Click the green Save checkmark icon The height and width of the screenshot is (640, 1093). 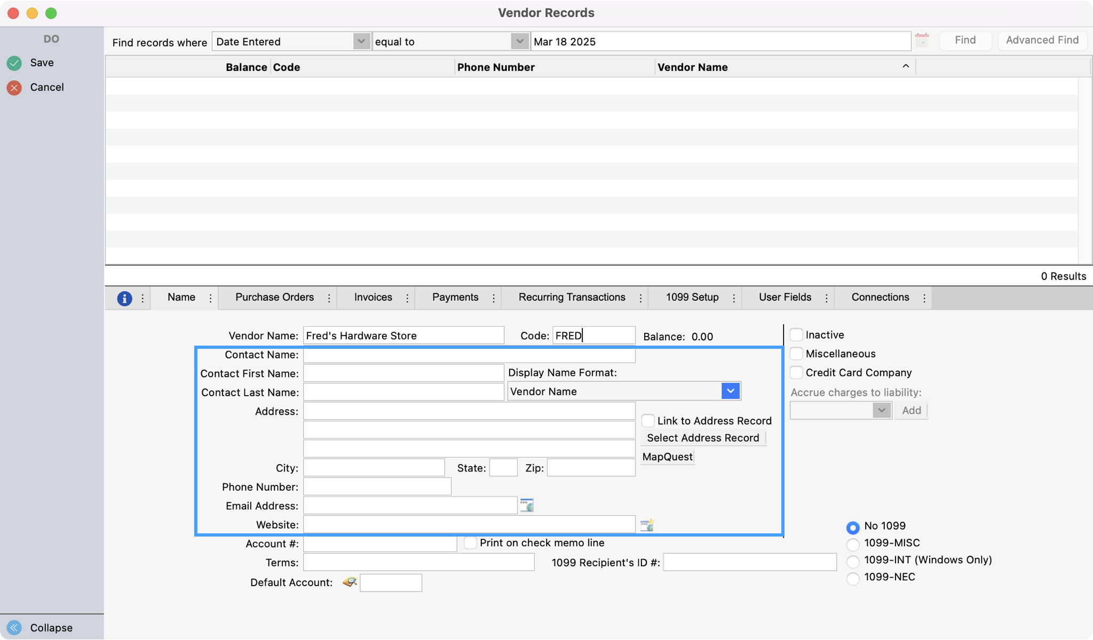coord(14,63)
